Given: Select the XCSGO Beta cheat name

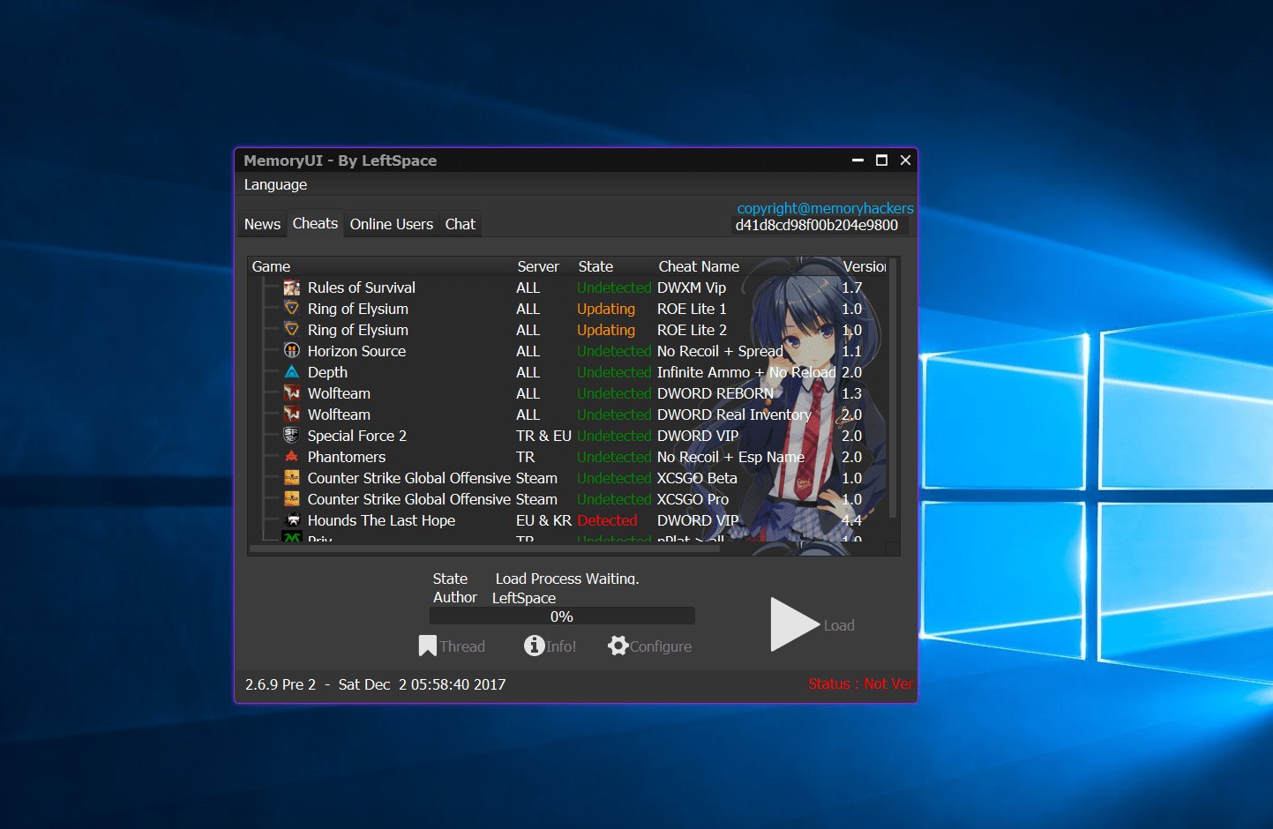Looking at the screenshot, I should (x=697, y=478).
